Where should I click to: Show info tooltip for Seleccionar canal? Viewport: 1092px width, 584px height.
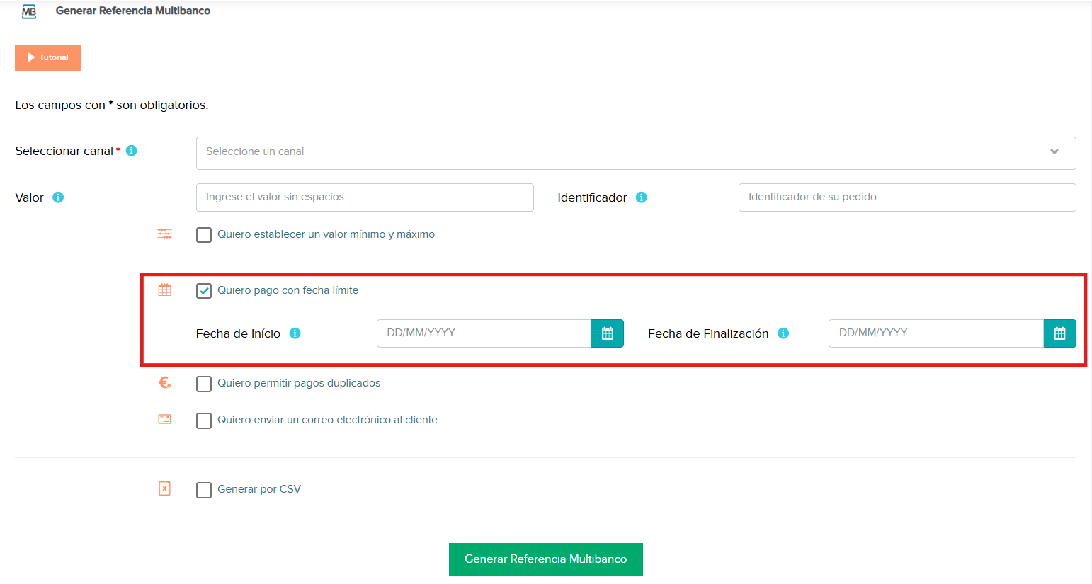pos(131,151)
